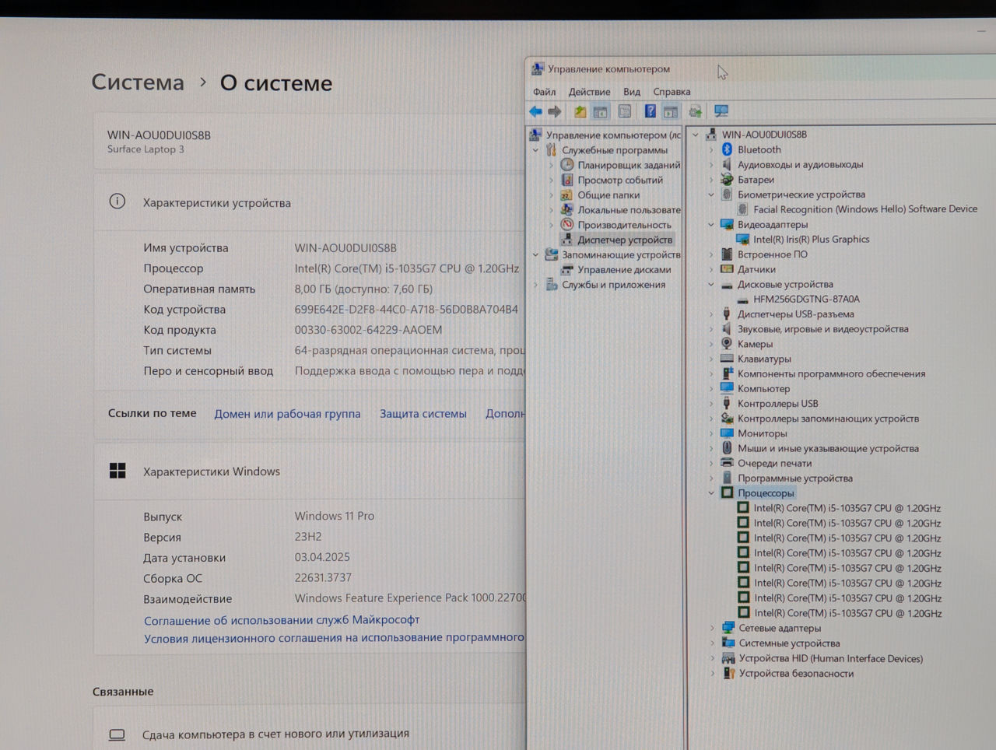Click the Характеристики Windows section header
This screenshot has width=996, height=750.
(x=211, y=471)
